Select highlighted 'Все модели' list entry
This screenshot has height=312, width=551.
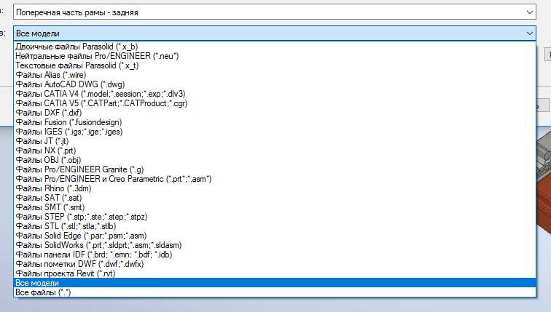coord(275,283)
